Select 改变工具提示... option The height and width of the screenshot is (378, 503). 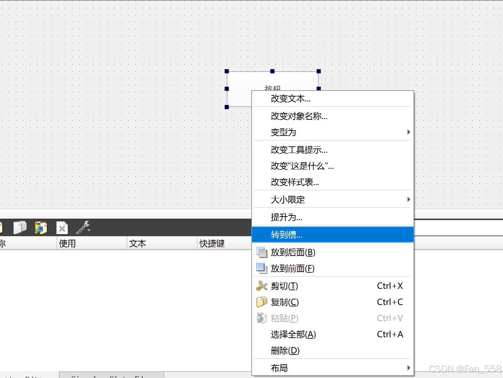[x=333, y=150]
